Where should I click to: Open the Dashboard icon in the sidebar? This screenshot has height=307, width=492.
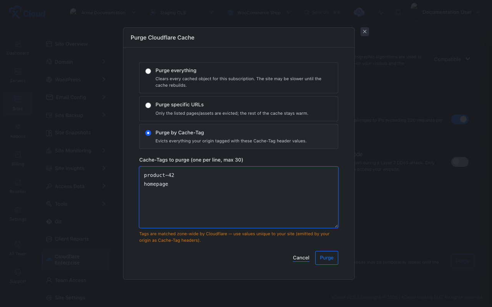tap(18, 44)
